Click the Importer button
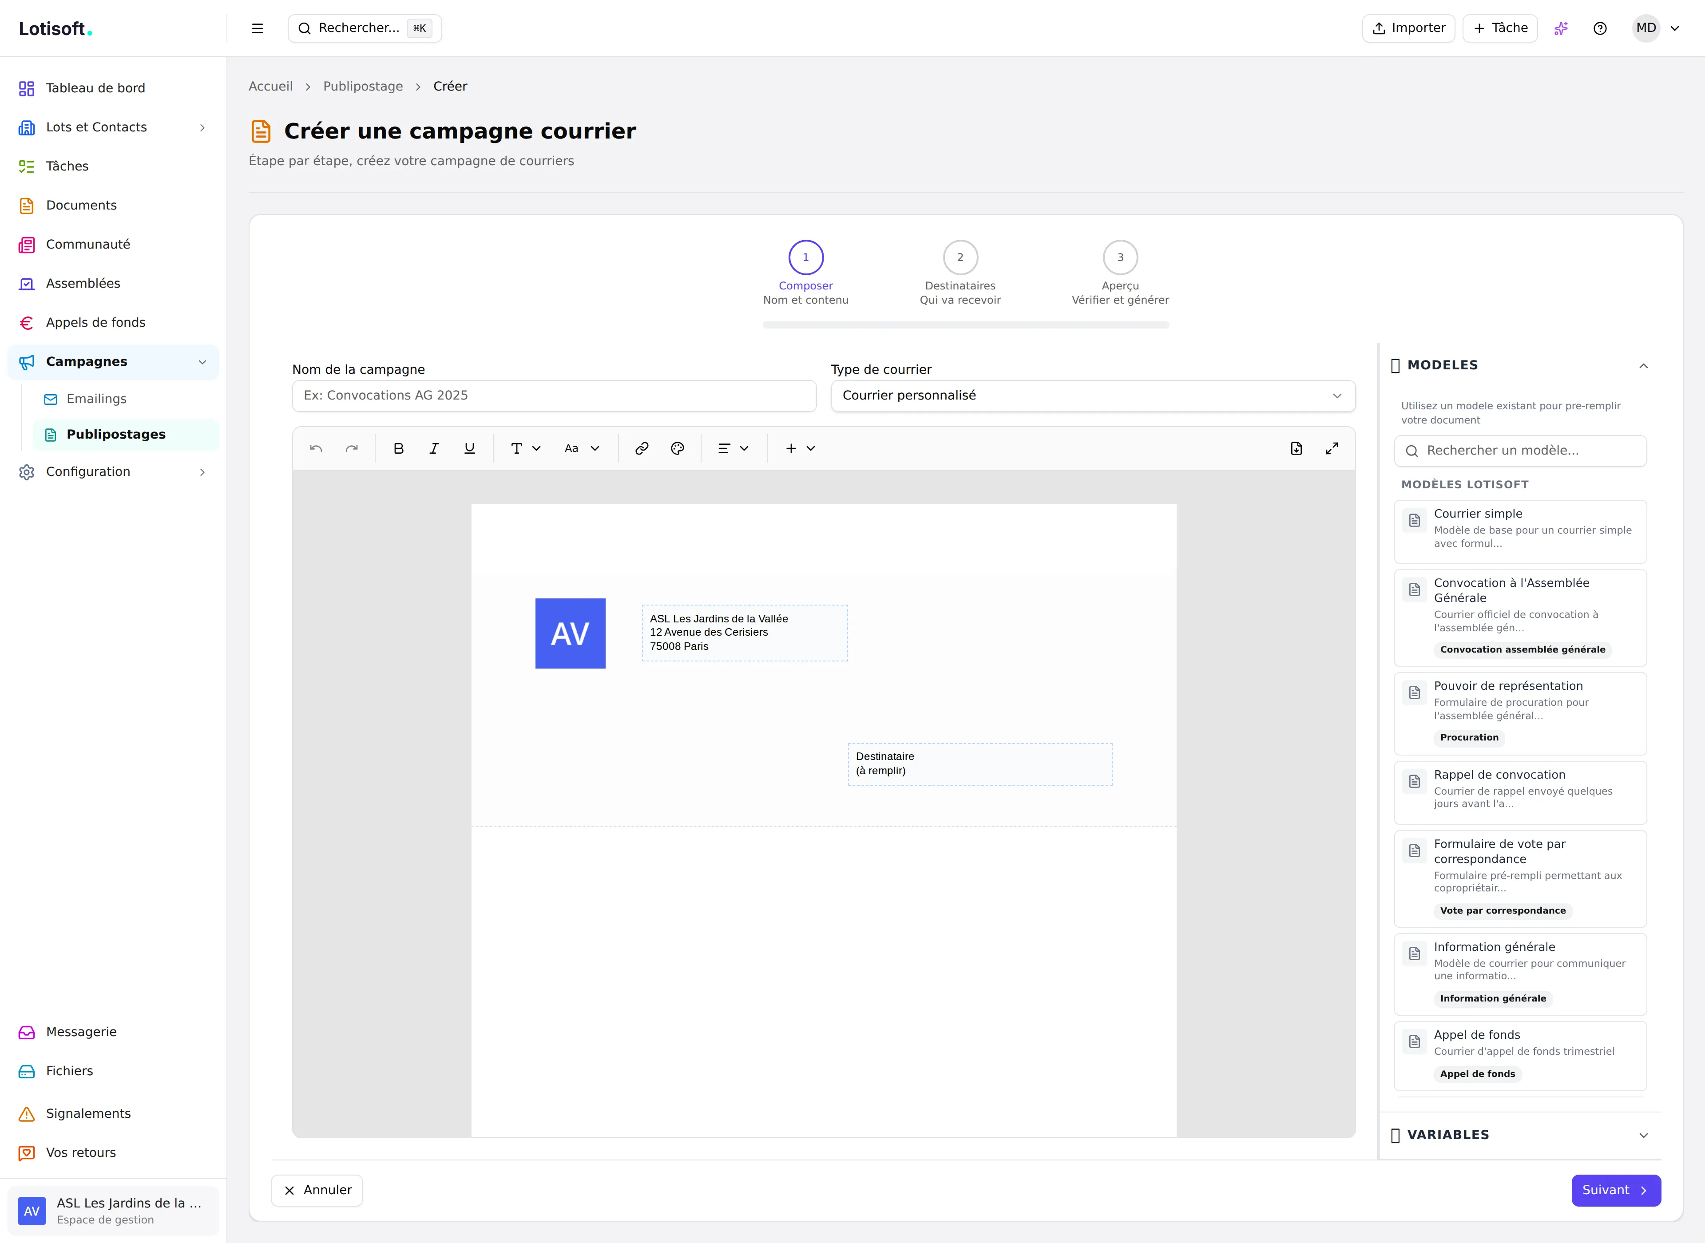This screenshot has width=1705, height=1243. coord(1408,28)
